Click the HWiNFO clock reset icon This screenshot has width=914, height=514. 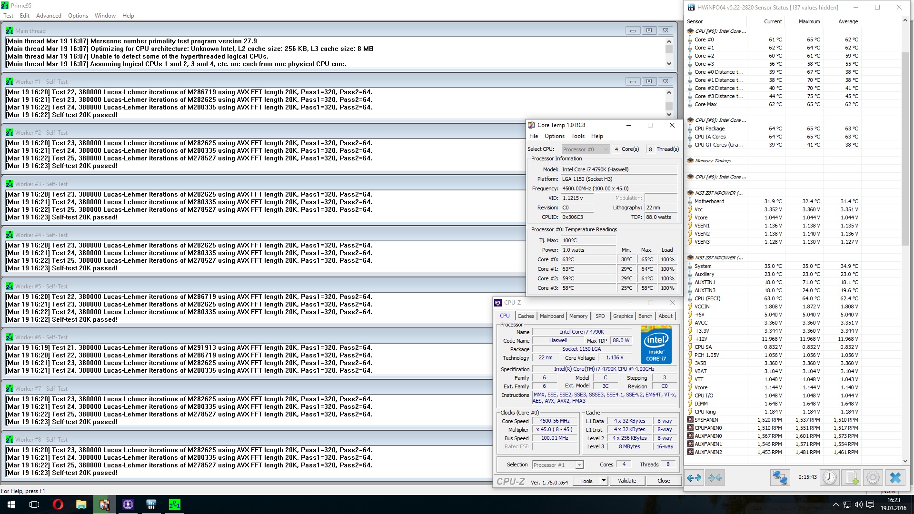click(x=829, y=478)
